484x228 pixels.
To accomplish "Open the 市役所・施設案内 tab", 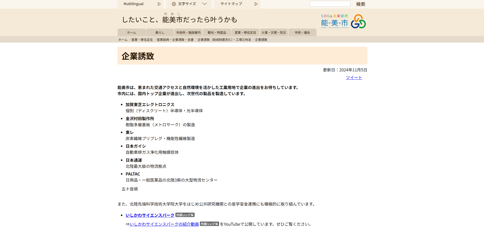I will coord(188,32).
